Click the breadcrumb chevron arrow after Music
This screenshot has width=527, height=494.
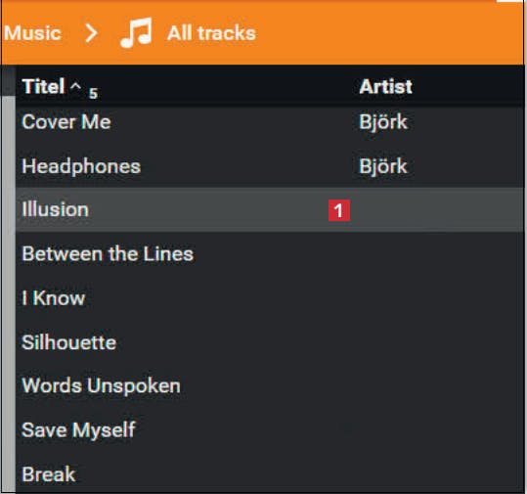click(x=91, y=33)
